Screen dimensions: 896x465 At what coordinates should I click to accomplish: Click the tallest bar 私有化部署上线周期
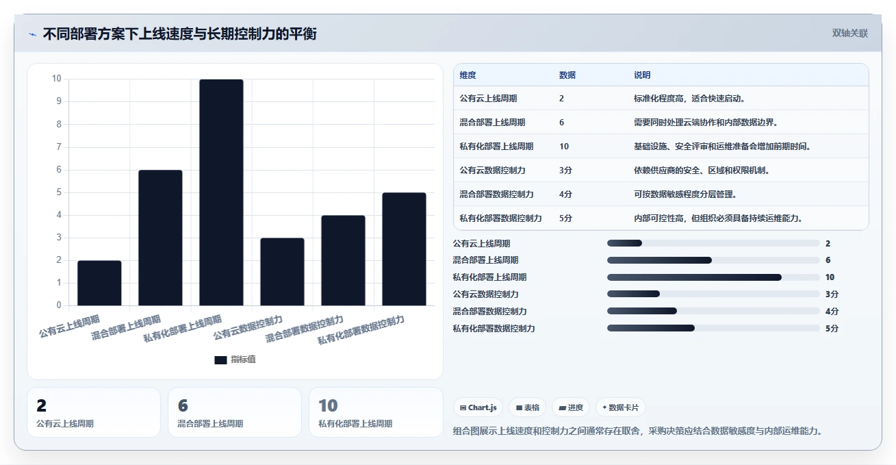[x=221, y=192]
